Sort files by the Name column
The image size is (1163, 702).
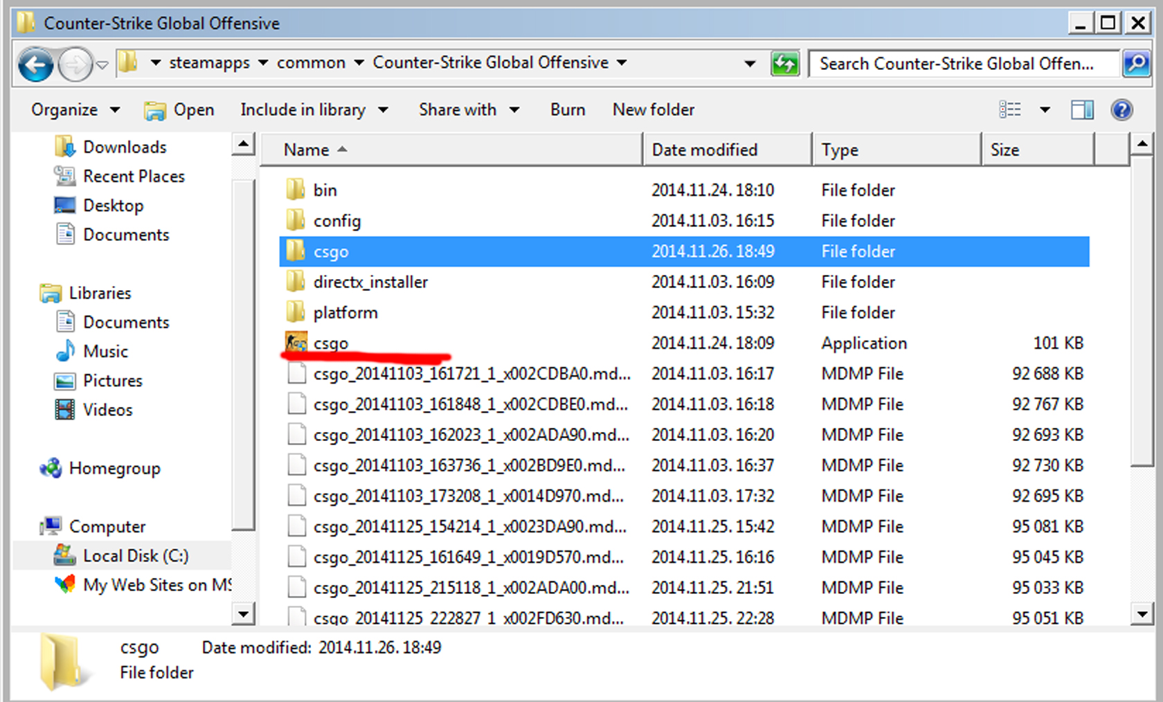(451, 150)
